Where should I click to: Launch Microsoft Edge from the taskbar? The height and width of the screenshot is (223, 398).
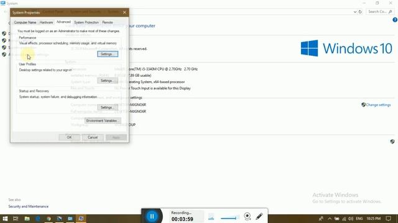[x=38, y=219]
